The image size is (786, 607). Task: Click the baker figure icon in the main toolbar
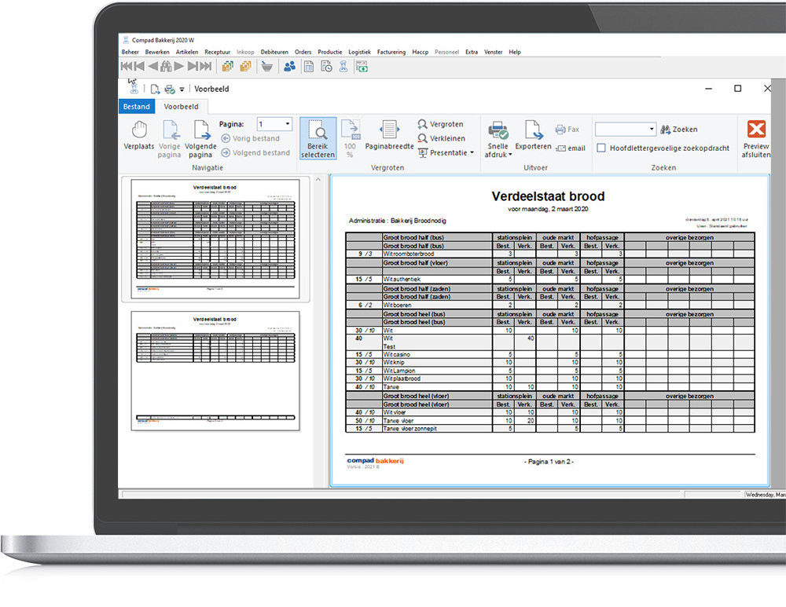point(343,66)
